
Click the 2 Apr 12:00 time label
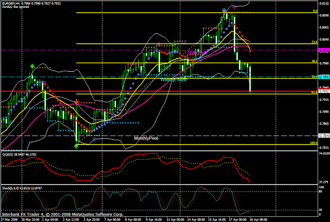[x=71, y=220]
